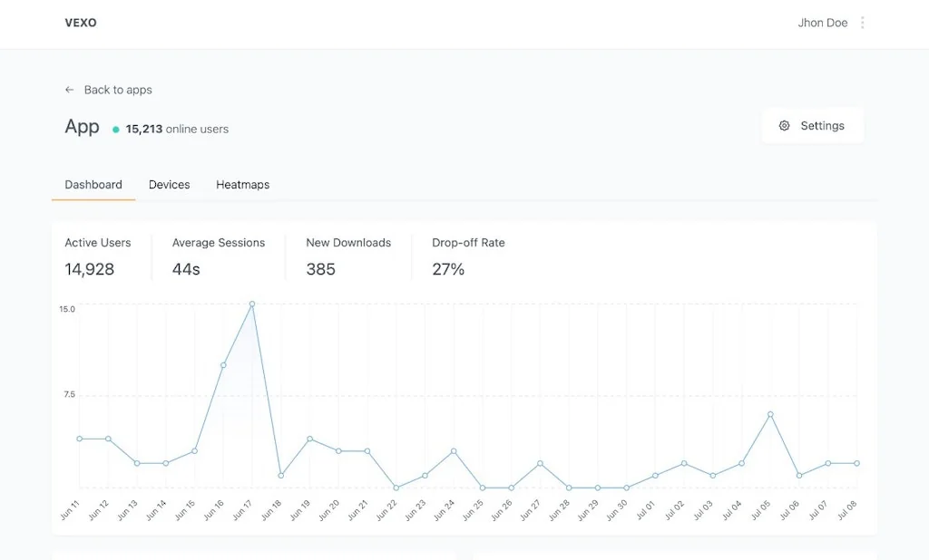Switch to the Devices tab
929x560 pixels.
169,184
